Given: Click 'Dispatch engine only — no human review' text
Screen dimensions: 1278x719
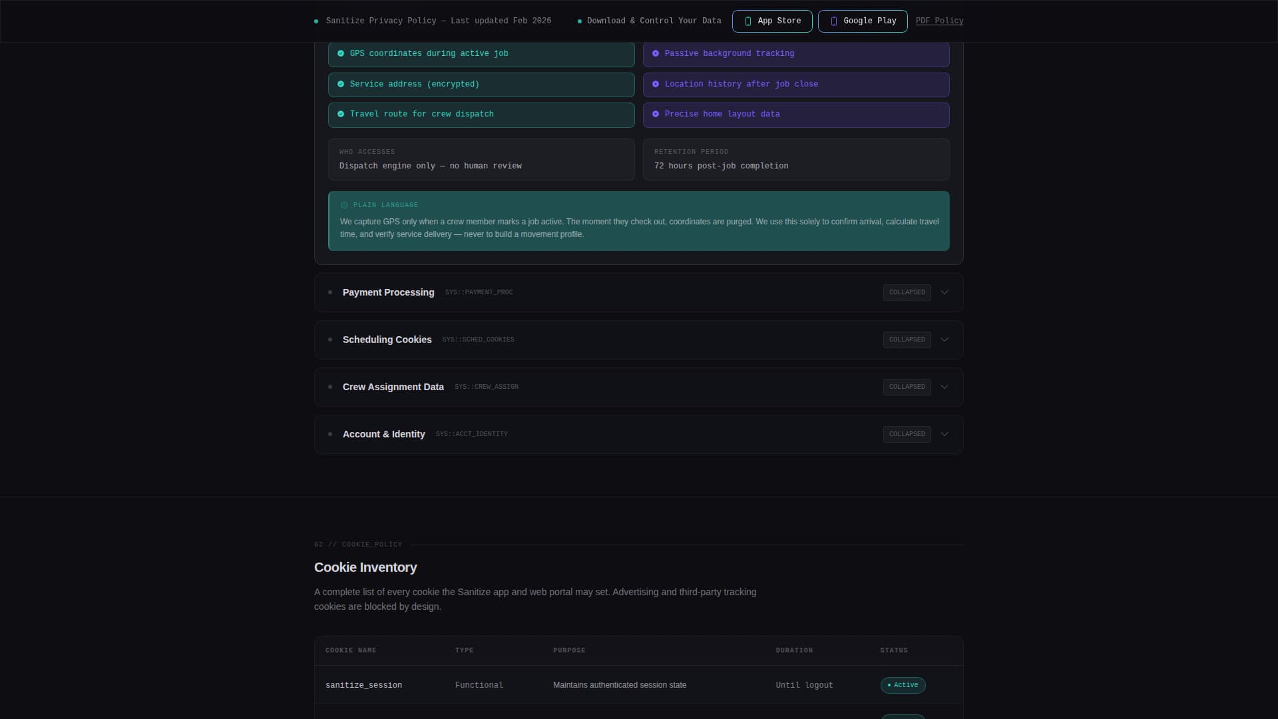Looking at the screenshot, I should [431, 166].
